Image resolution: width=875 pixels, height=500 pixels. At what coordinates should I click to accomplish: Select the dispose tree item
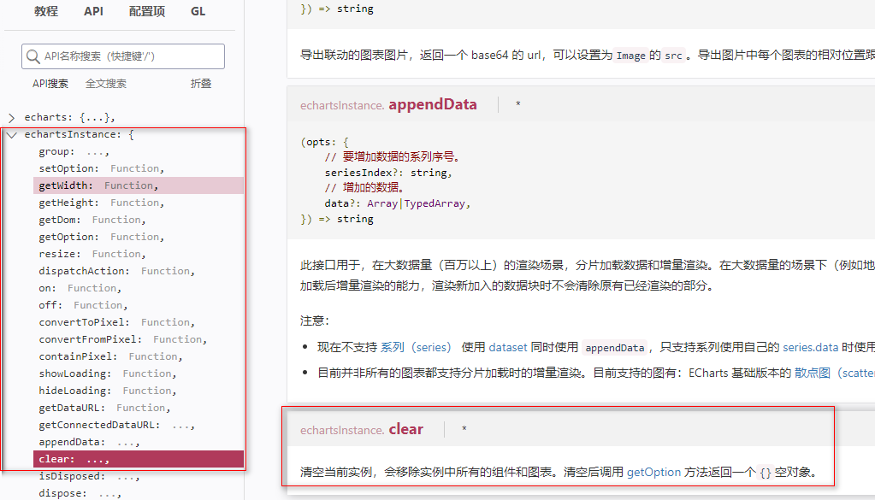tap(139, 493)
